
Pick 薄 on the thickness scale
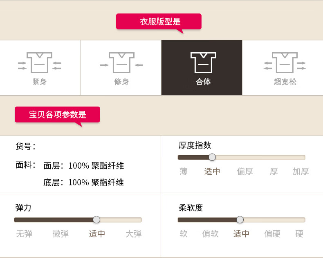click(x=184, y=171)
